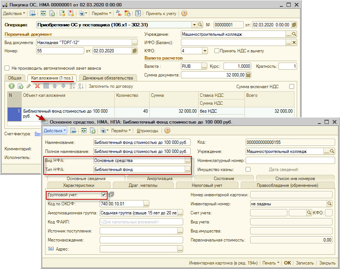Click the pencil edit-row icon
Viewport: 340px width, 269px height.
(x=29, y=86)
